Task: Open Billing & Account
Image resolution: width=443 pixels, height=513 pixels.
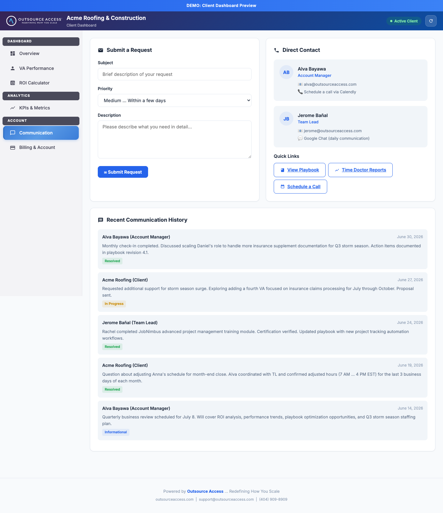Action: pos(41,147)
